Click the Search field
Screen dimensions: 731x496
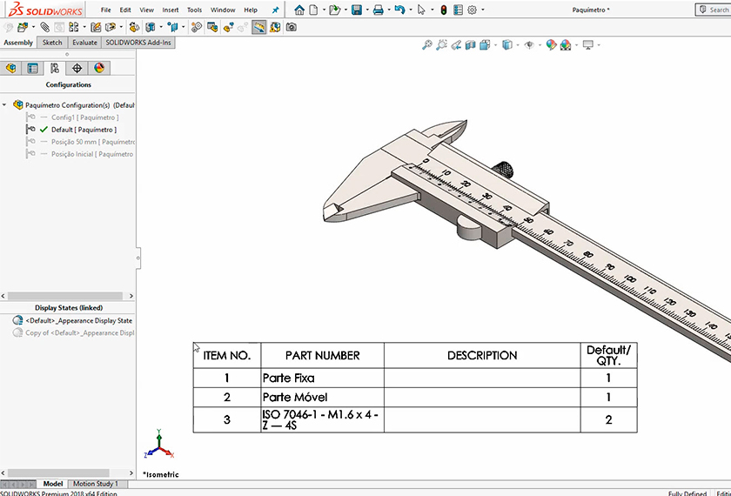point(714,10)
